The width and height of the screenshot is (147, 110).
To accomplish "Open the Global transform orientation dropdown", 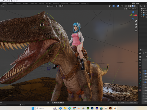I will point(51,6).
